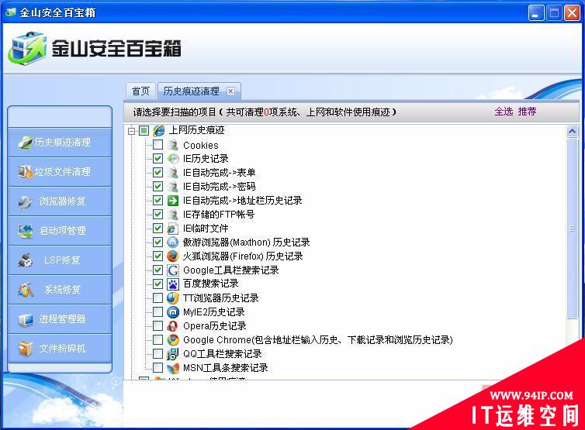Check the MyIE2历史记录 checkbox
This screenshot has width=585, height=430.
point(157,312)
